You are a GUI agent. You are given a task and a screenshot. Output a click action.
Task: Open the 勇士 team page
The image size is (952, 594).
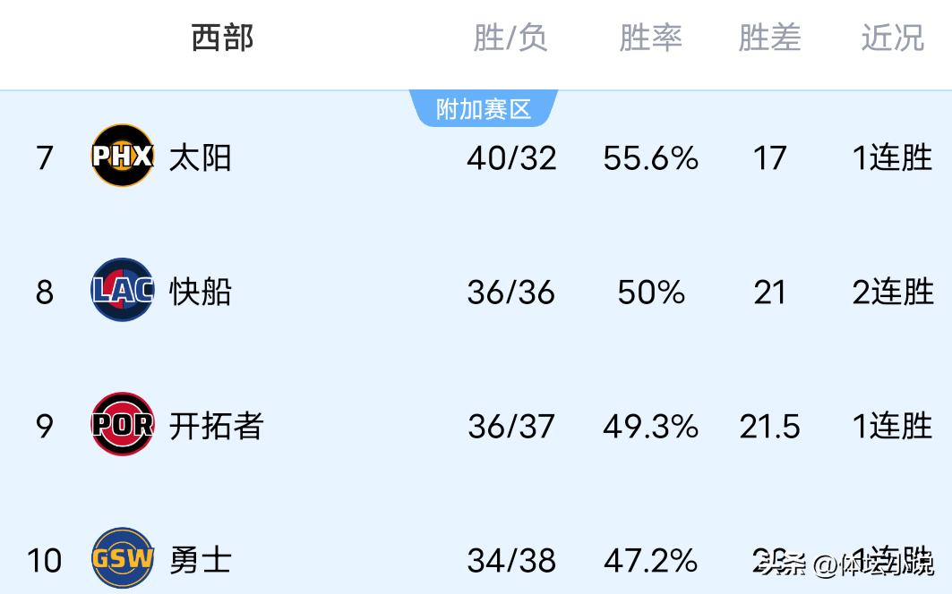point(201,560)
